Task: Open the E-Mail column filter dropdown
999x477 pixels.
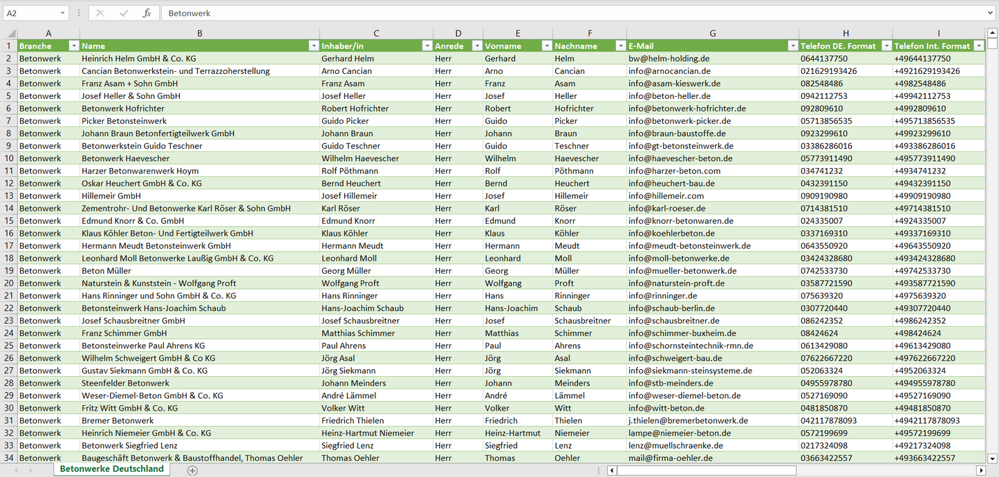Action: (792, 46)
